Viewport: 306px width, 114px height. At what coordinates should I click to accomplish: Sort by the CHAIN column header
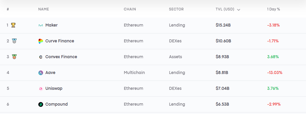pos(130,9)
